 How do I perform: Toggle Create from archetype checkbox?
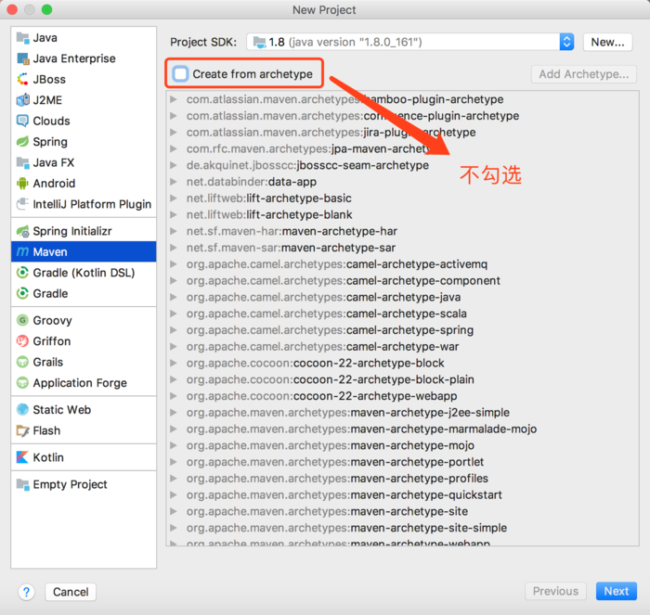[181, 73]
